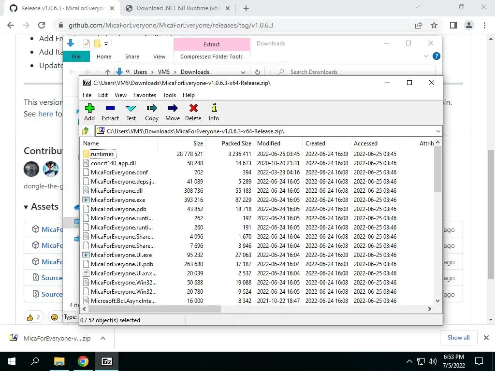This screenshot has height=371, width=495.
Task: Run the Test archive tool
Action: [x=131, y=112]
